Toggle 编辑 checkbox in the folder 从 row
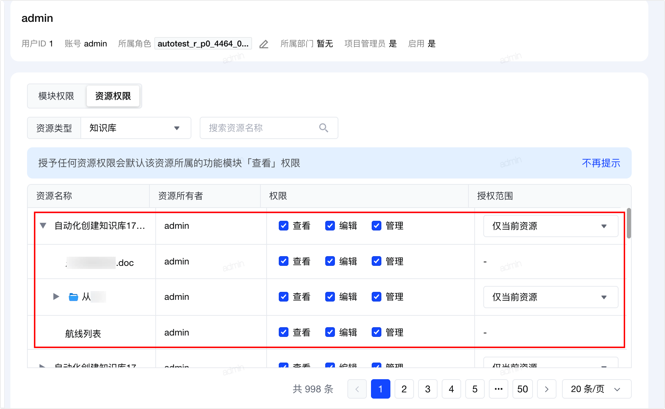Screen dimensions: 665x409 [330, 297]
